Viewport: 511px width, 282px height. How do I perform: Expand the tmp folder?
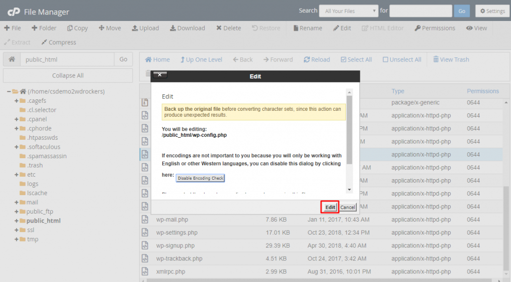pos(16,239)
